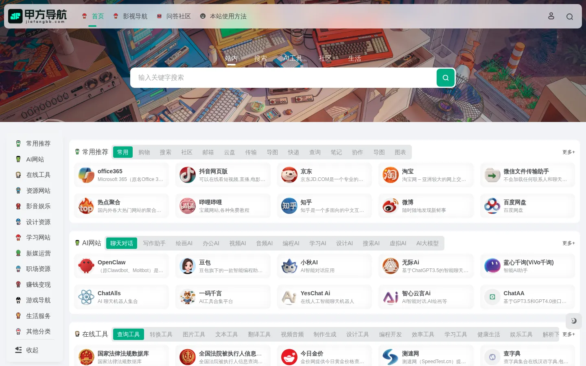Open the 一码千言 icon
This screenshot has height=366, width=586.
coord(188,297)
